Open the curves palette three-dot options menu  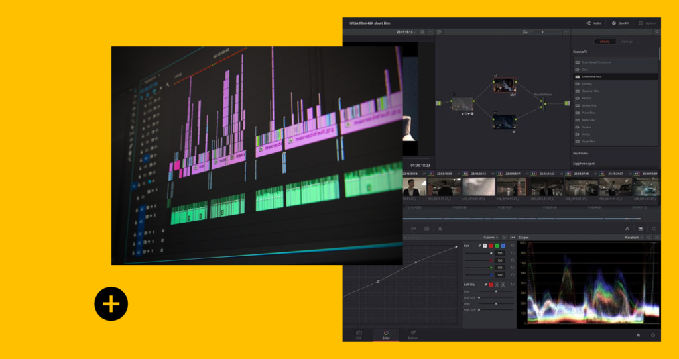(513, 238)
